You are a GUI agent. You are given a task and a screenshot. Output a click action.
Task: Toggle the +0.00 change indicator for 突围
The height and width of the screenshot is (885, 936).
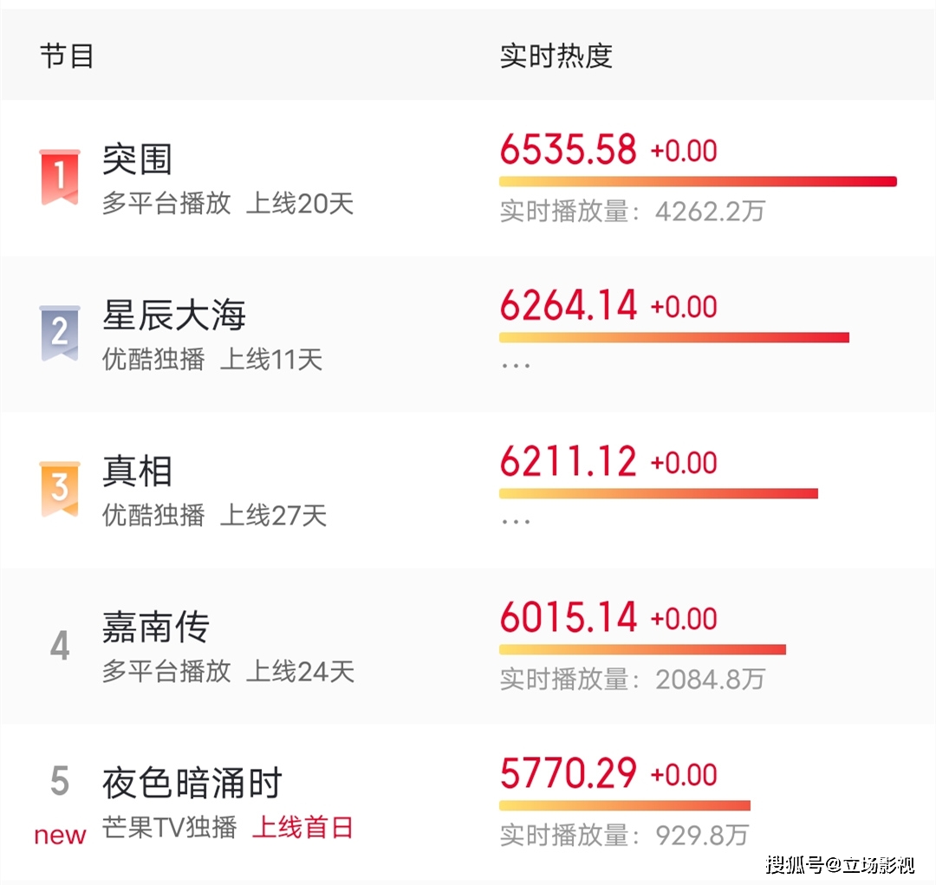click(683, 151)
